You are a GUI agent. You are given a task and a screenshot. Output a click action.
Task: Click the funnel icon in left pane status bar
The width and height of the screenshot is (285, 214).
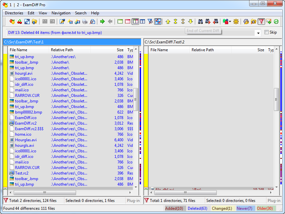6,200
